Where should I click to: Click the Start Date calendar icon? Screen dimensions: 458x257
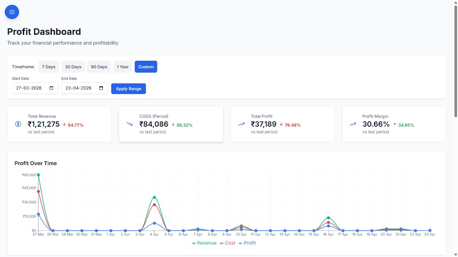[51, 88]
